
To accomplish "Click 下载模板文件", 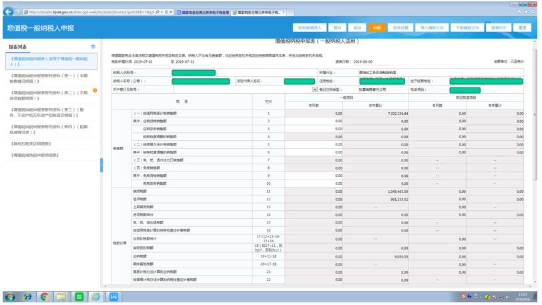I will pyautogui.click(x=467, y=27).
